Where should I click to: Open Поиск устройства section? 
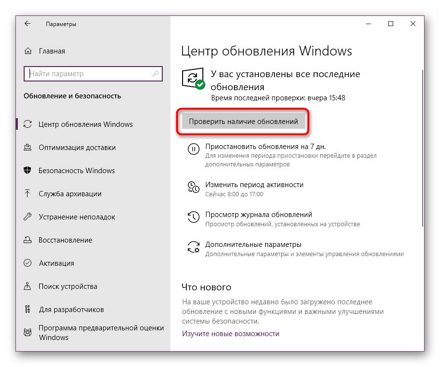(x=68, y=286)
